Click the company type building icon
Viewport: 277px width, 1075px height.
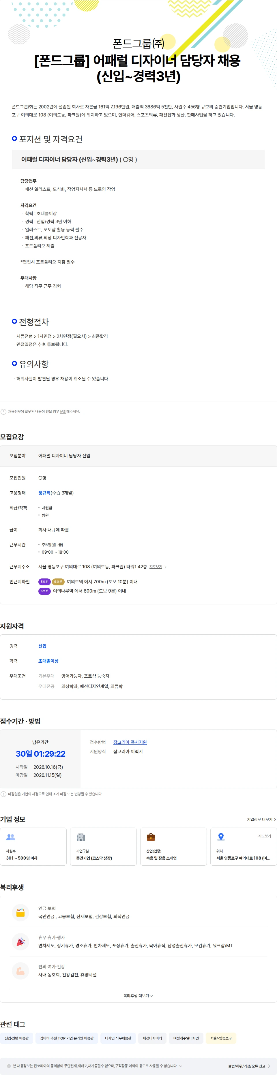pyautogui.click(x=81, y=837)
